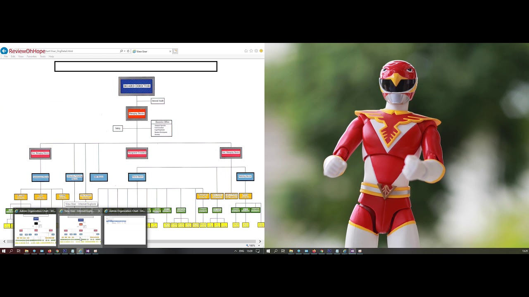This screenshot has width=529, height=297.
Task: Close the View User browser tab
Action: [170, 52]
